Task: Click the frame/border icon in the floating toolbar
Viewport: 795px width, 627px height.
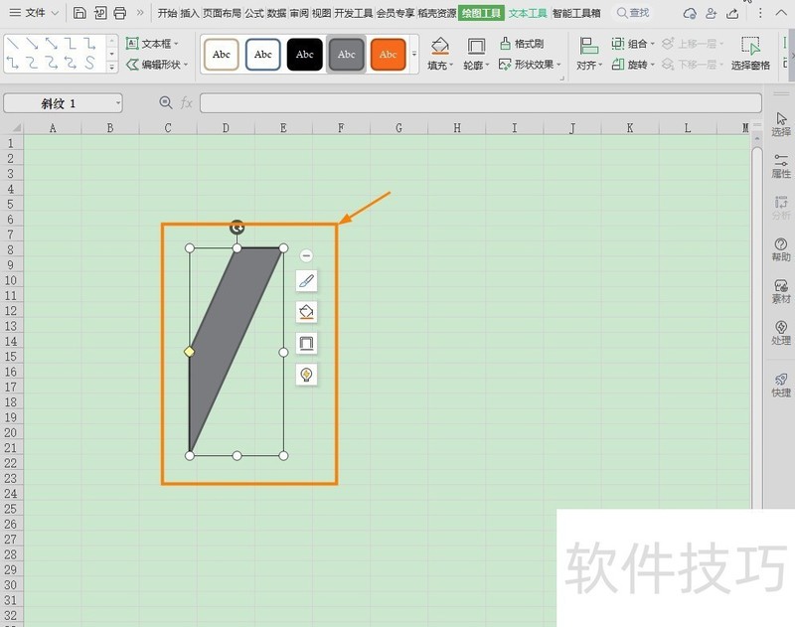Action: [x=305, y=343]
